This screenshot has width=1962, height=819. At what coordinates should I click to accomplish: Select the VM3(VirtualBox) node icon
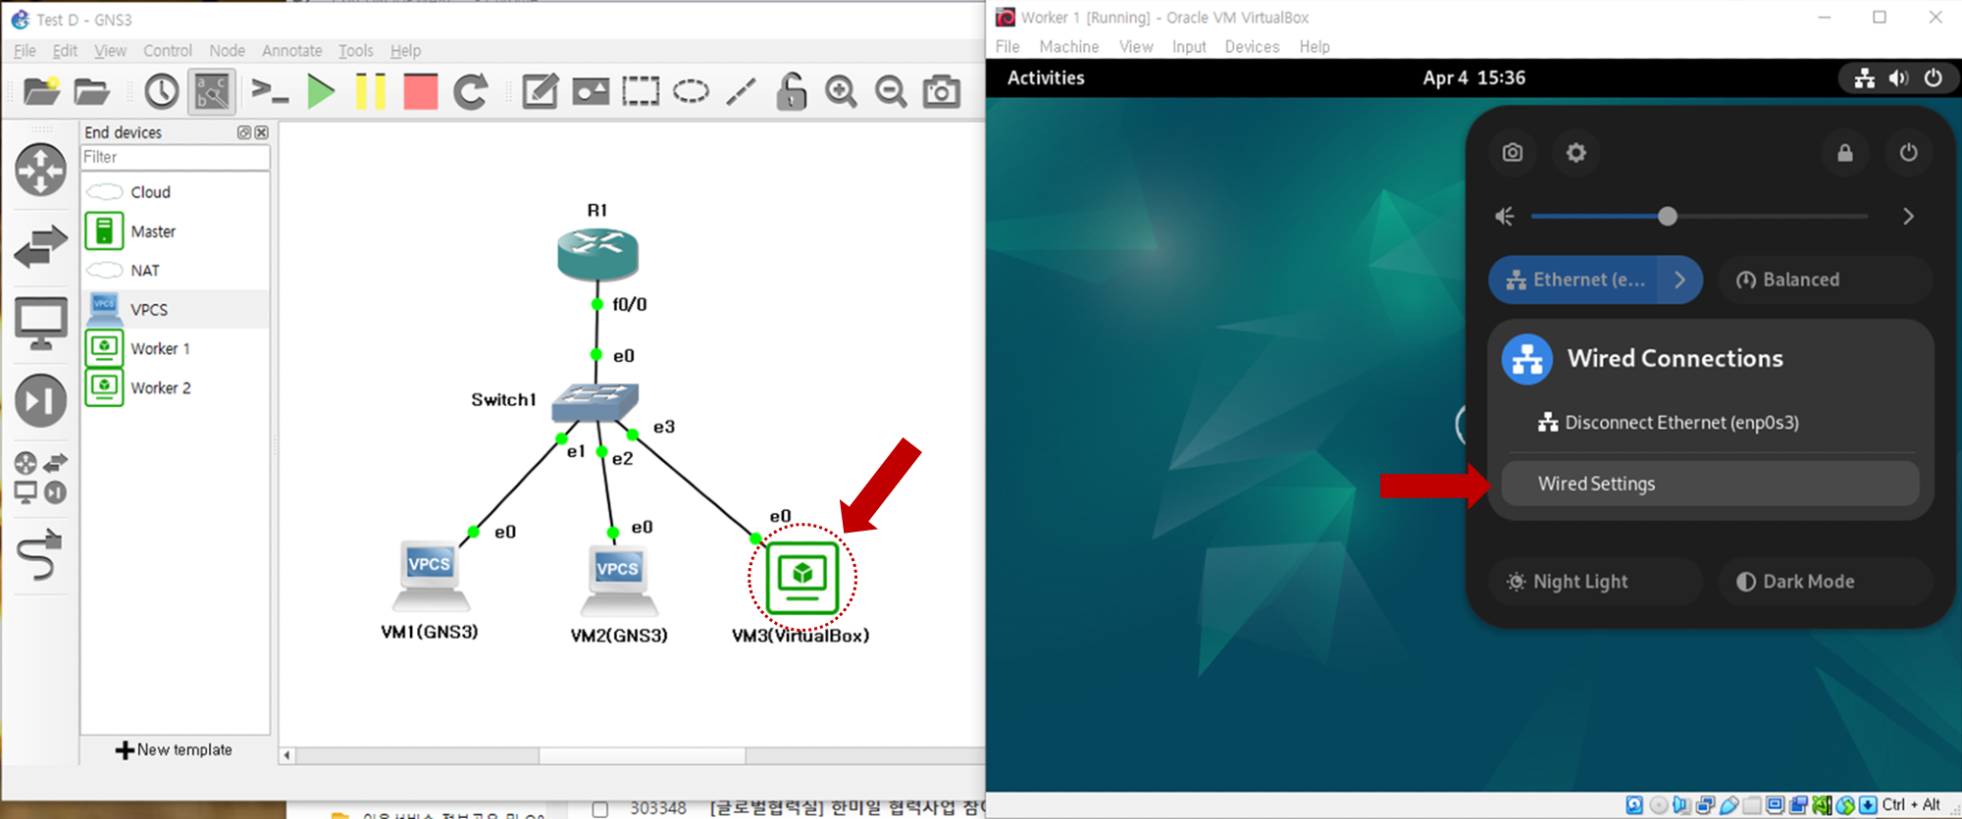802,578
